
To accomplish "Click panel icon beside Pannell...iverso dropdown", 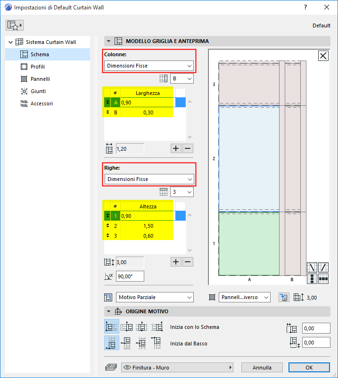I will click(x=212, y=297).
